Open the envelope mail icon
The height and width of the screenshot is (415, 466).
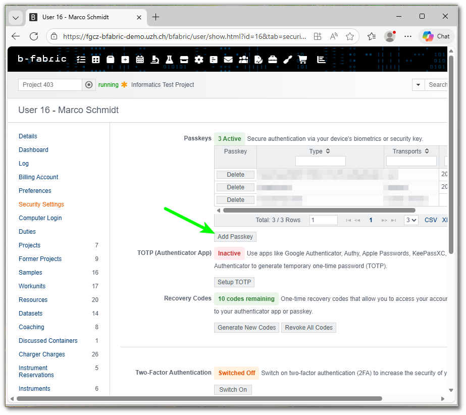pyautogui.click(x=228, y=60)
